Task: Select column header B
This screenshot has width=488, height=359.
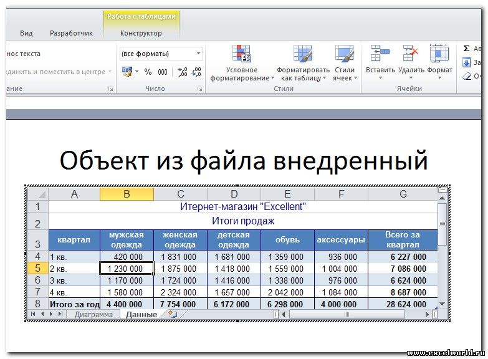Action: (x=127, y=194)
